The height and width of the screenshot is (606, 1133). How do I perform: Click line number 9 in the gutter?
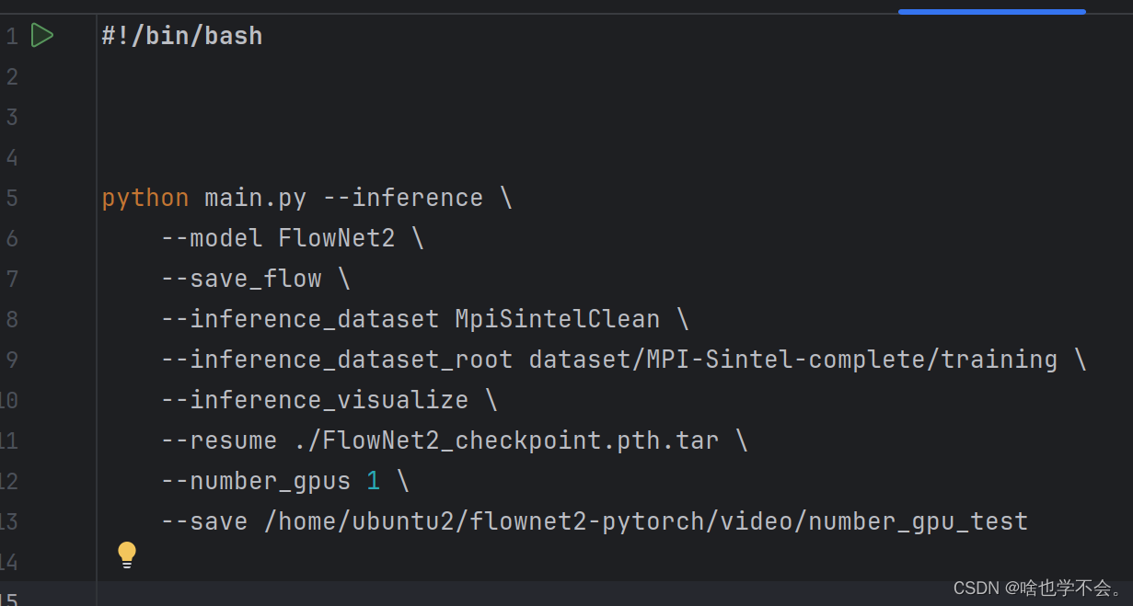point(12,359)
